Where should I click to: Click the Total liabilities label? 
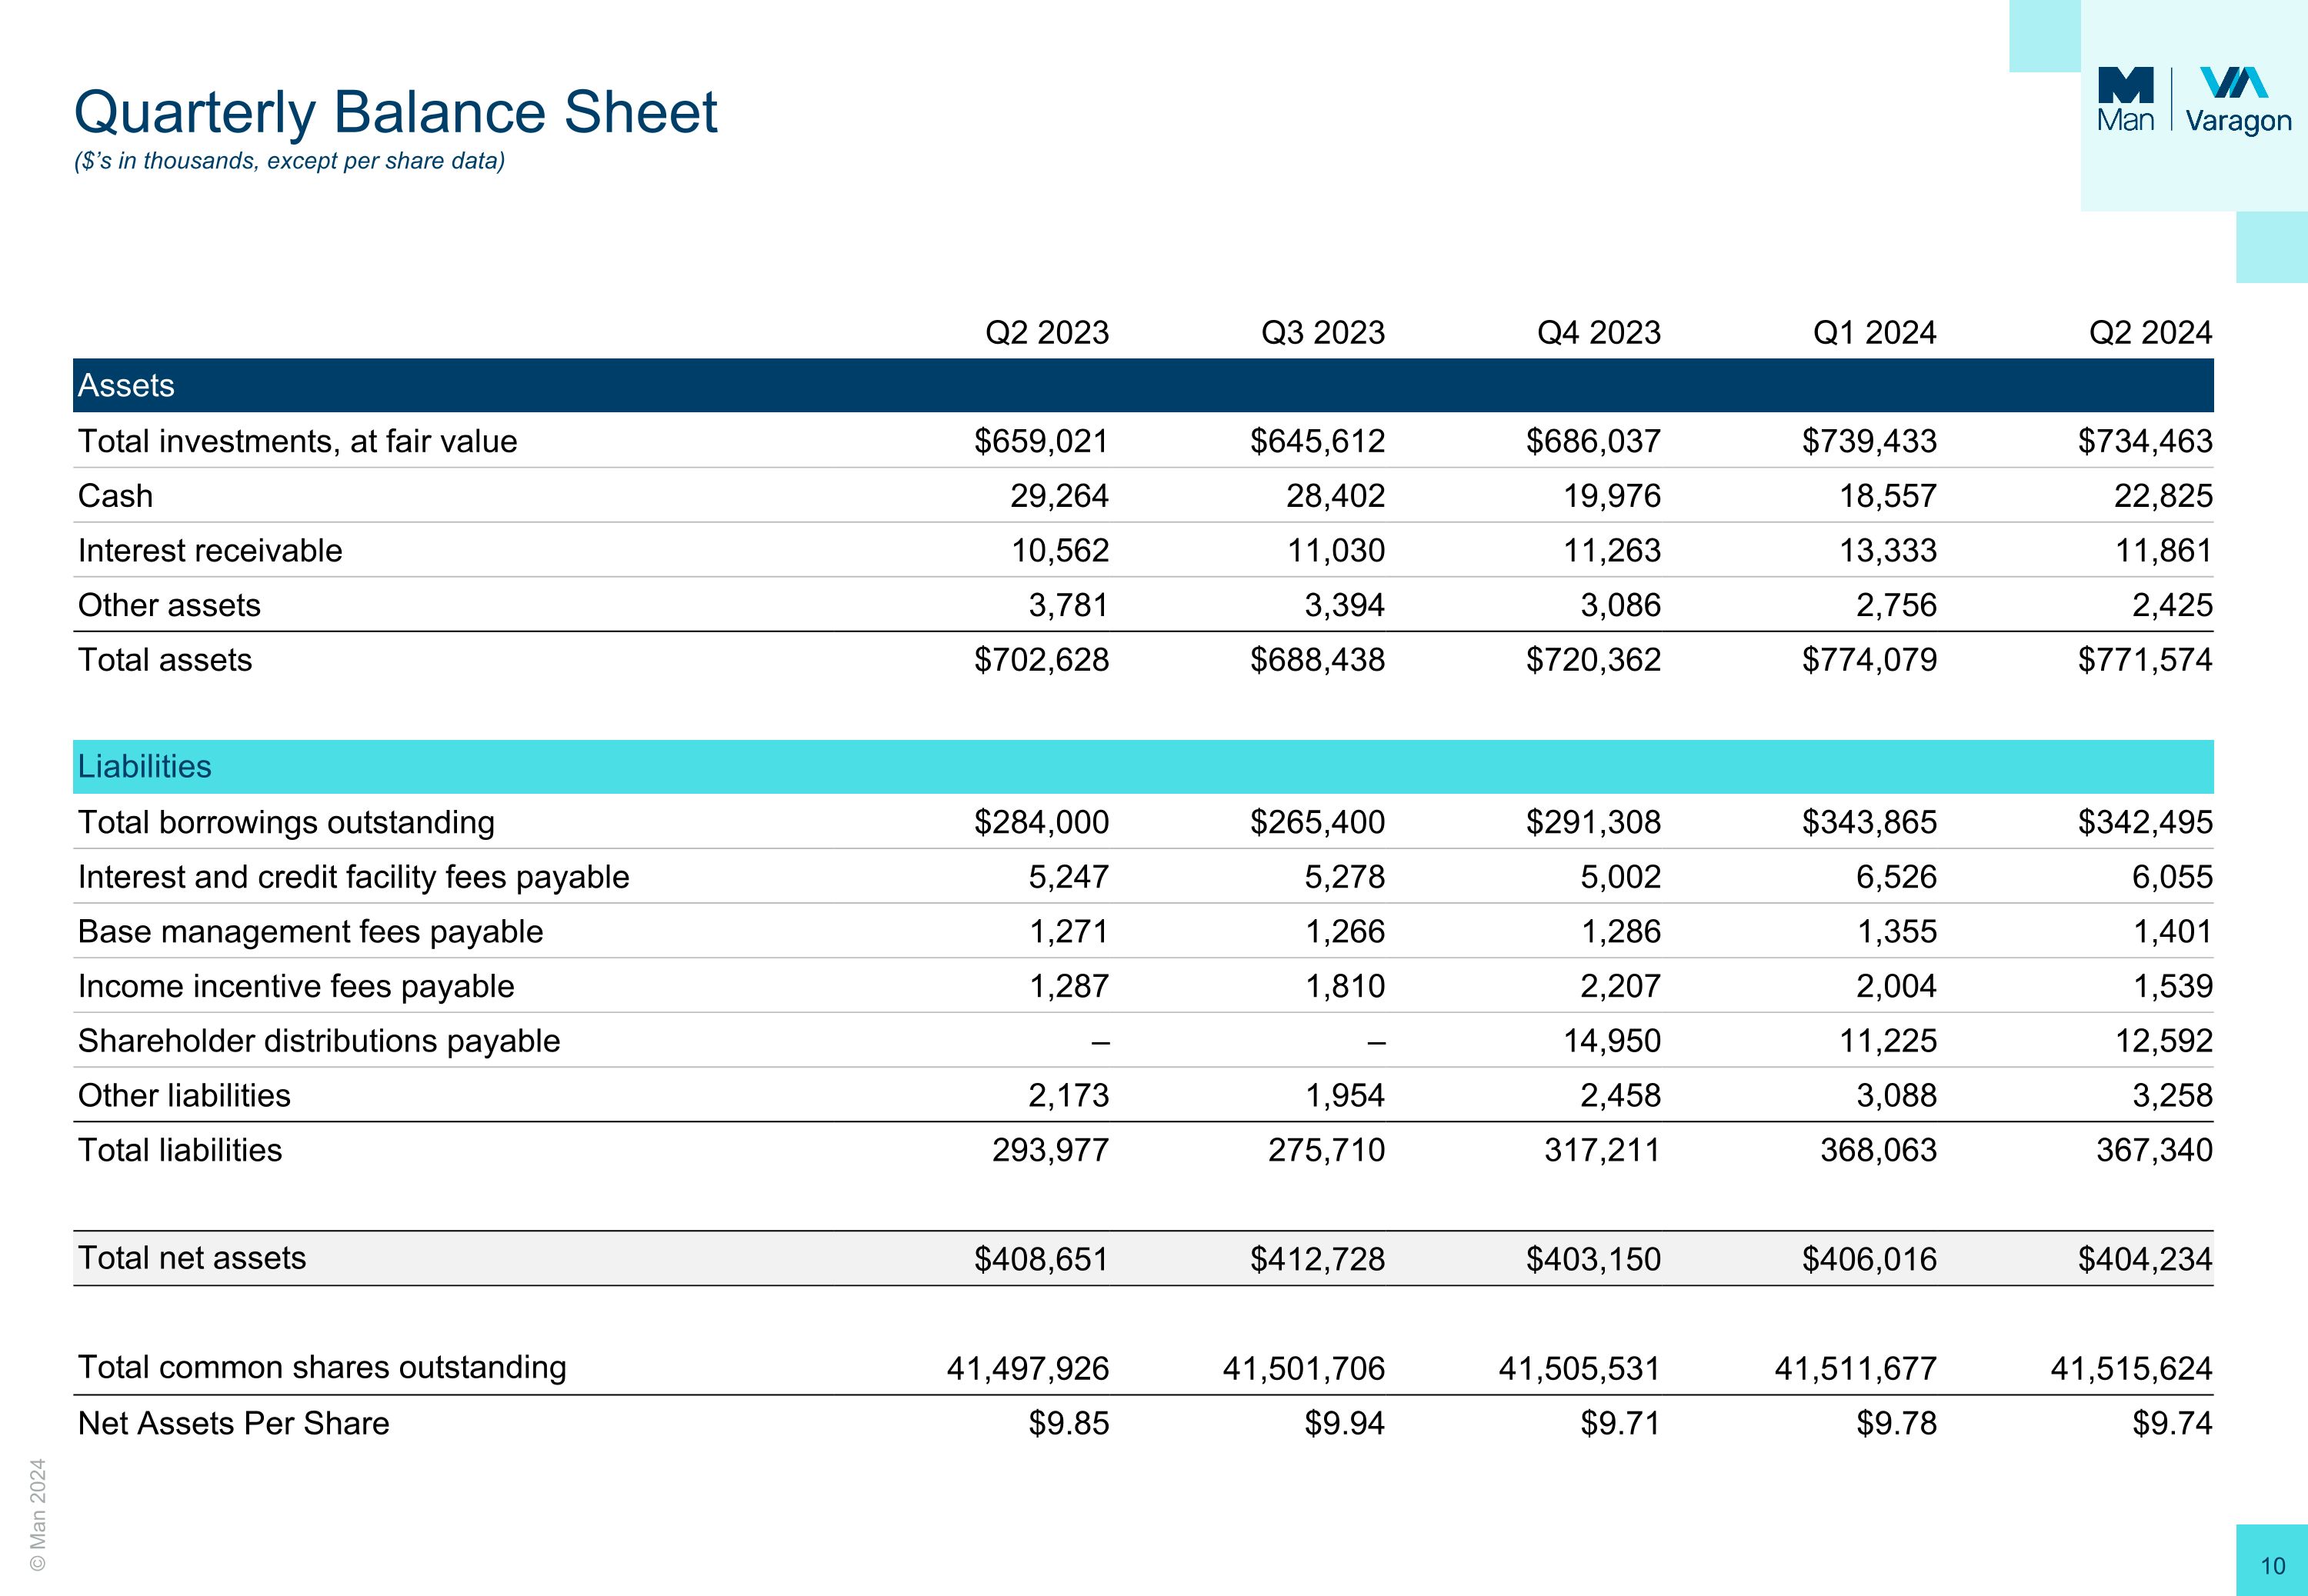point(180,1150)
